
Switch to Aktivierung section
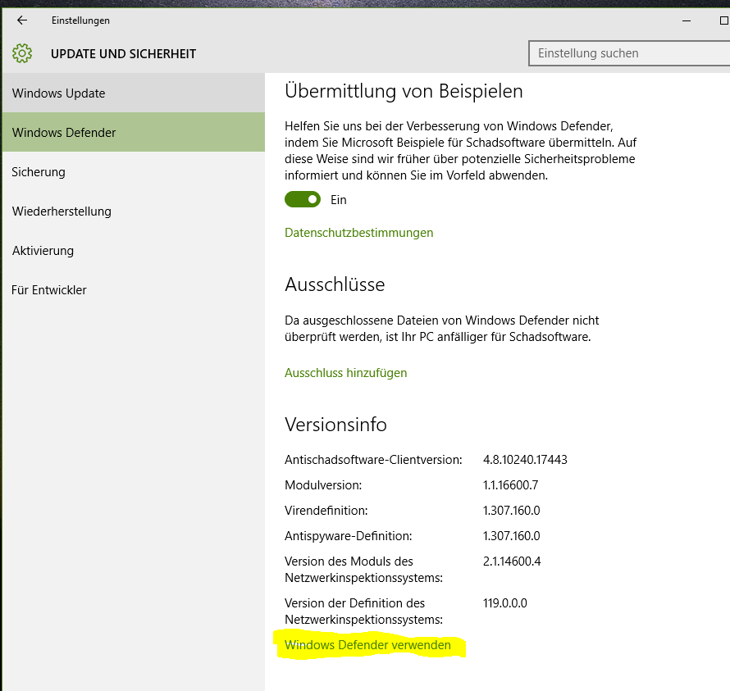click(134, 250)
